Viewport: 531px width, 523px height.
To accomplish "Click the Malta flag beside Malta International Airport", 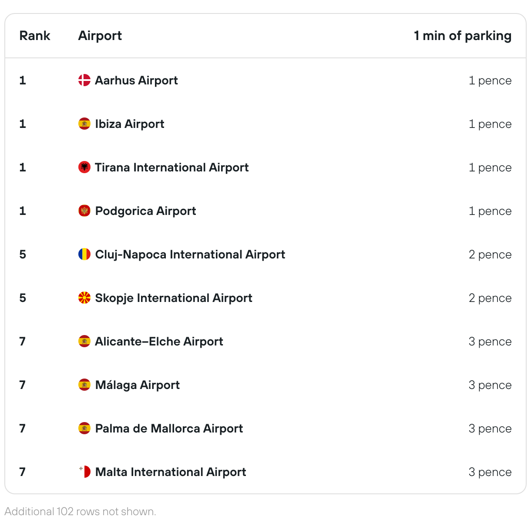I will pyautogui.click(x=84, y=472).
